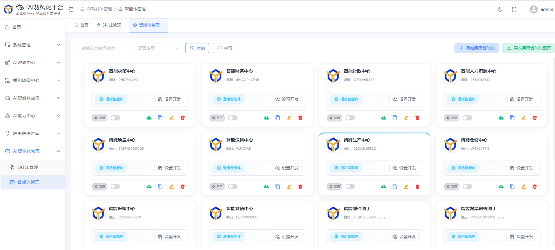Image resolution: width=555 pixels, height=250 pixels.
Task: Open 设置开发 for 智能发票审核助手
Action: click(x=521, y=237)
